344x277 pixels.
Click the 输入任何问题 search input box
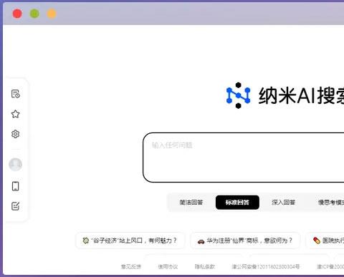point(244,157)
